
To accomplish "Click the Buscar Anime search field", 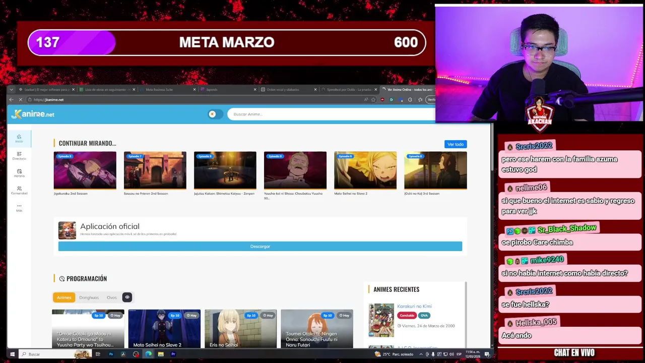I will 330,114.
